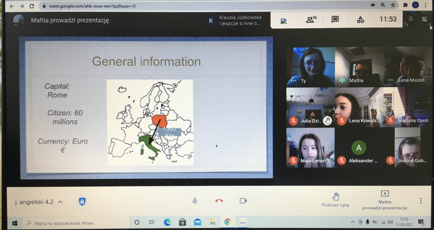Bookmark this page with the star icon

[x=393, y=5]
